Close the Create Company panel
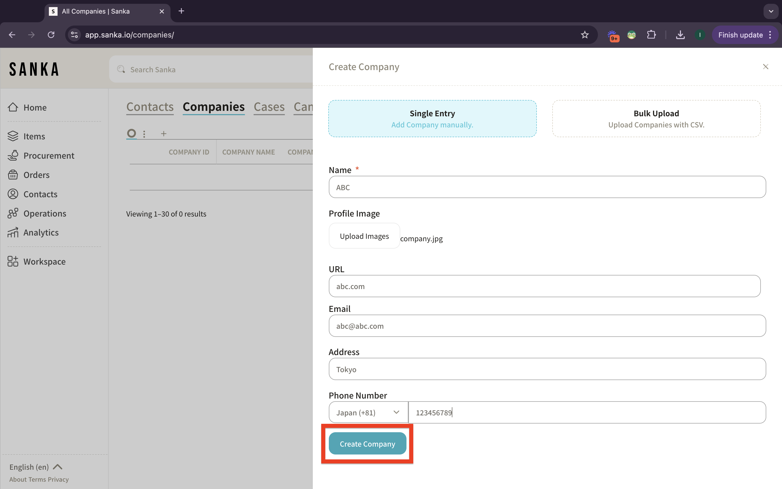 pos(765,67)
